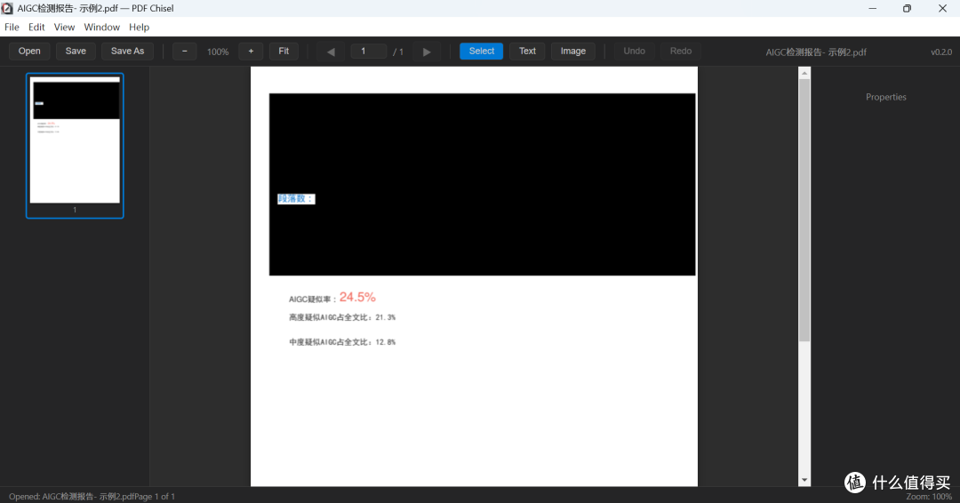960x503 pixels.
Task: Click the Save As button
Action: (127, 52)
